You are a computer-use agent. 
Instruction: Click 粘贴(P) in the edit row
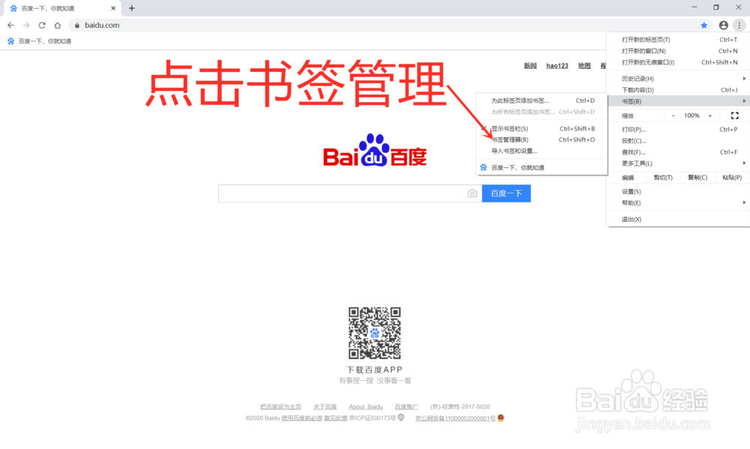click(732, 178)
